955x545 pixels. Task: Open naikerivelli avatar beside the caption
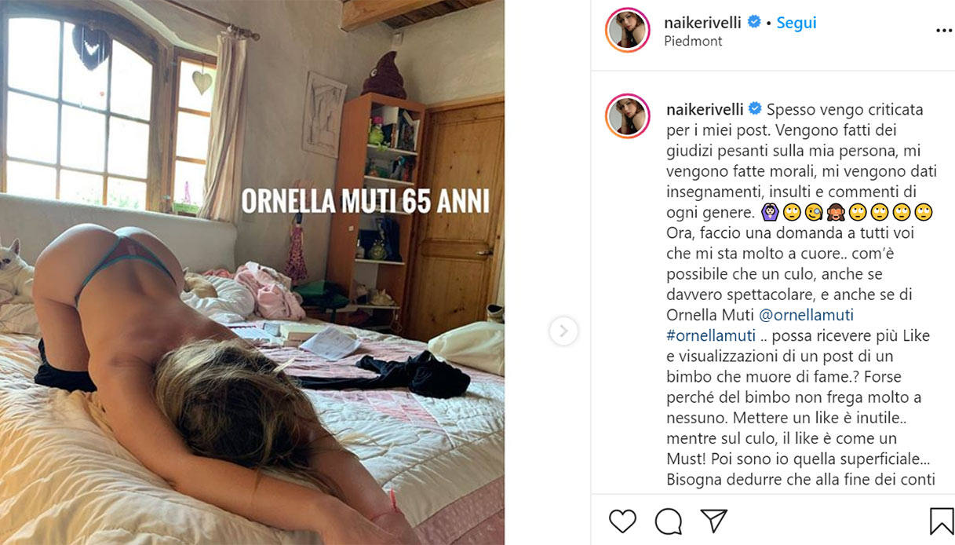(628, 116)
